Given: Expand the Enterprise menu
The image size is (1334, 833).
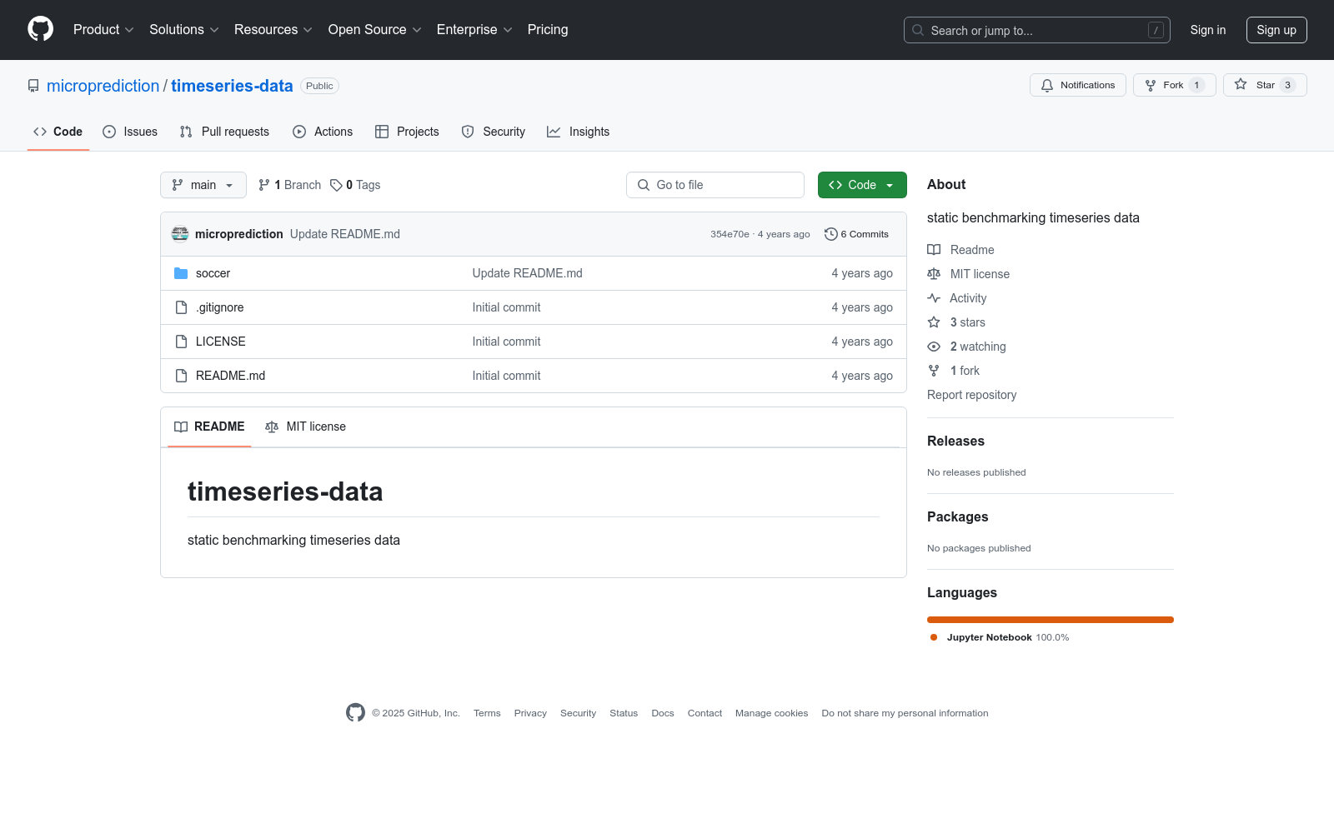Looking at the screenshot, I should pos(474,29).
